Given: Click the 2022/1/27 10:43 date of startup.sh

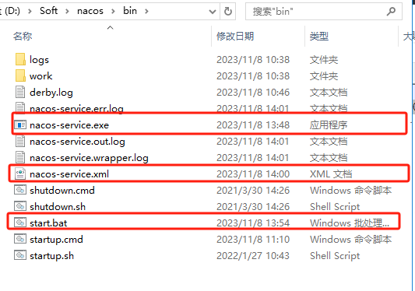Looking at the screenshot, I should (253, 256).
